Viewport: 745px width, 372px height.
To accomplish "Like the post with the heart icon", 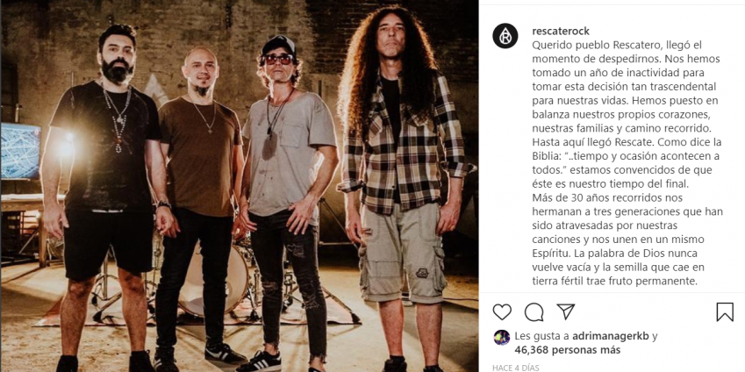I will pyautogui.click(x=502, y=312).
